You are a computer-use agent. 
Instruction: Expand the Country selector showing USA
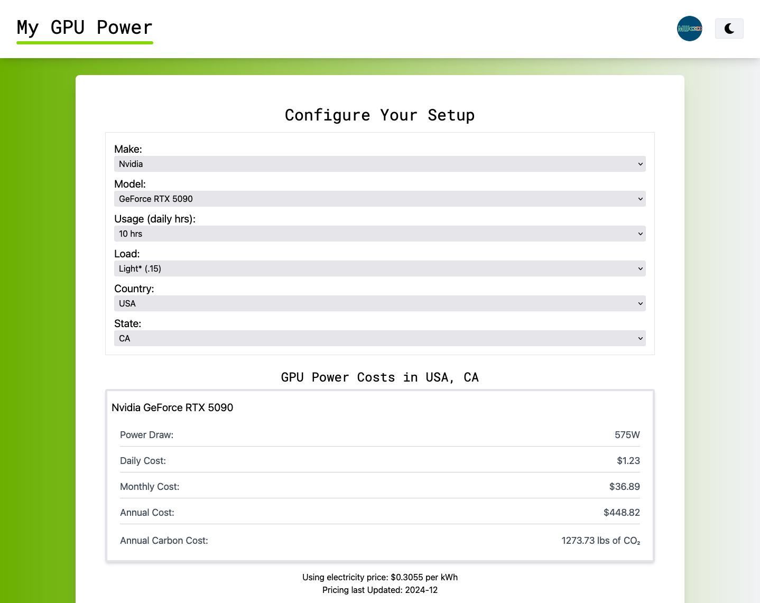coord(380,303)
